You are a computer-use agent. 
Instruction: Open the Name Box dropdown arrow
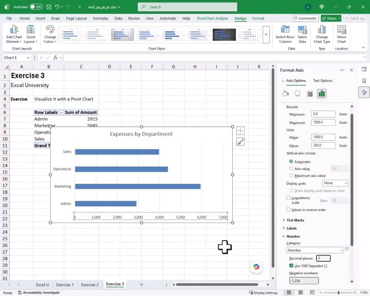coord(28,57)
